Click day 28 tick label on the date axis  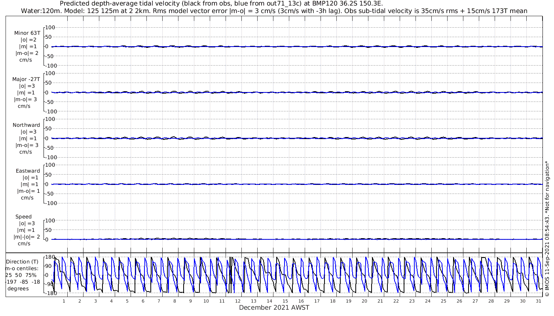coord(491,301)
